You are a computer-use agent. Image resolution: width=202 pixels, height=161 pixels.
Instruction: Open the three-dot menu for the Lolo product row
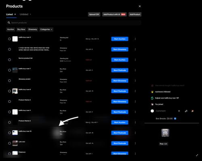[135, 143]
